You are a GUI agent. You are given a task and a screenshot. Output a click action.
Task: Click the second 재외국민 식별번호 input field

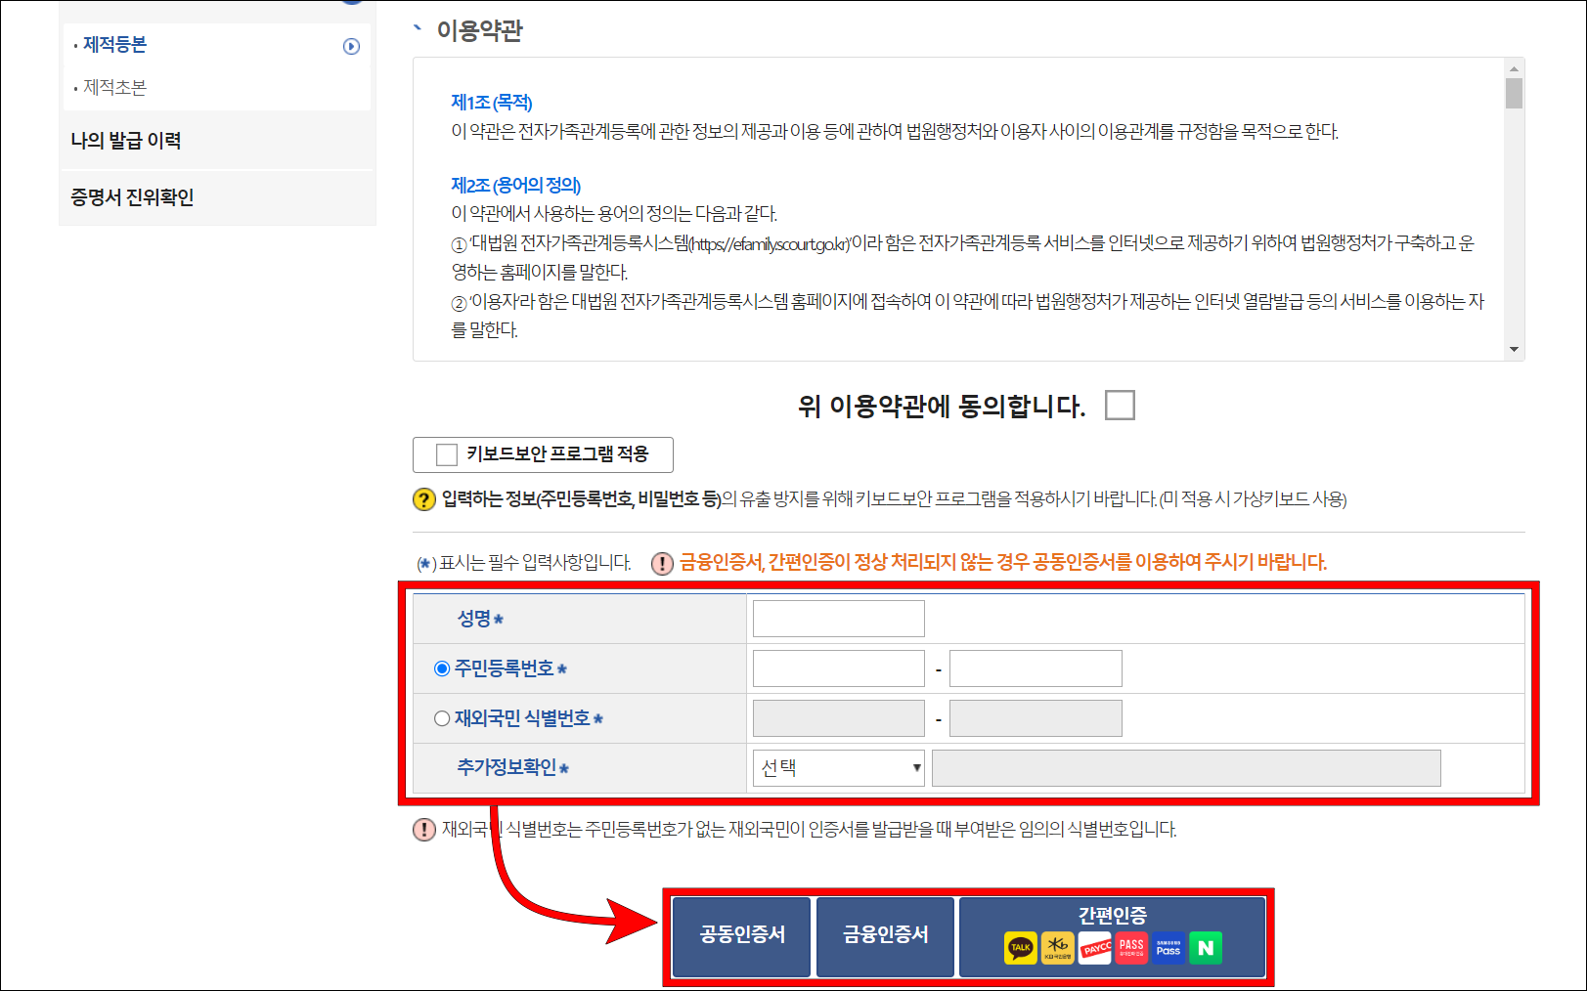click(x=1036, y=718)
